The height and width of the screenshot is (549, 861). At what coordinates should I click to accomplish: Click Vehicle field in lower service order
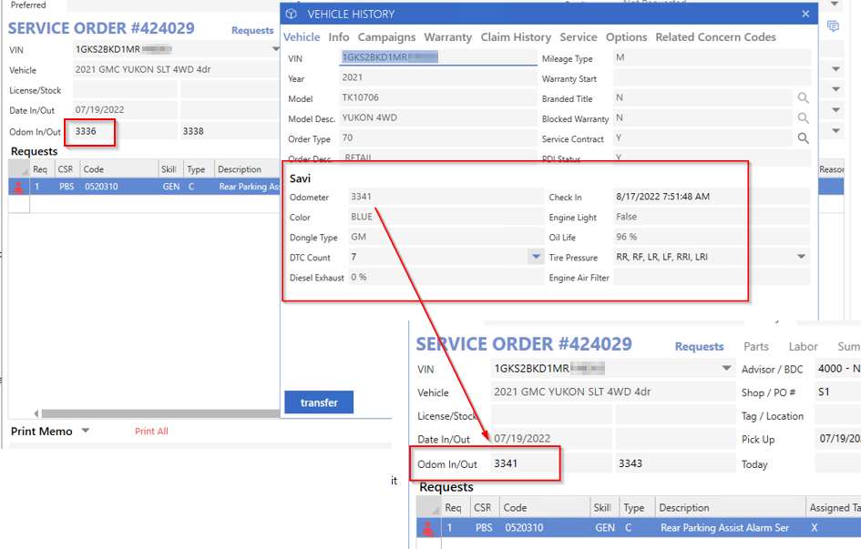point(611,392)
